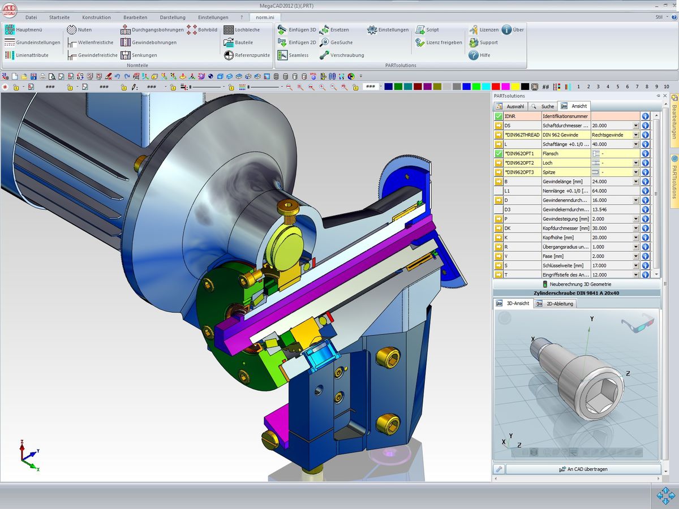Viewport: 679px width, 509px height.
Task: Open the Lochbleche tool
Action: pos(242,30)
